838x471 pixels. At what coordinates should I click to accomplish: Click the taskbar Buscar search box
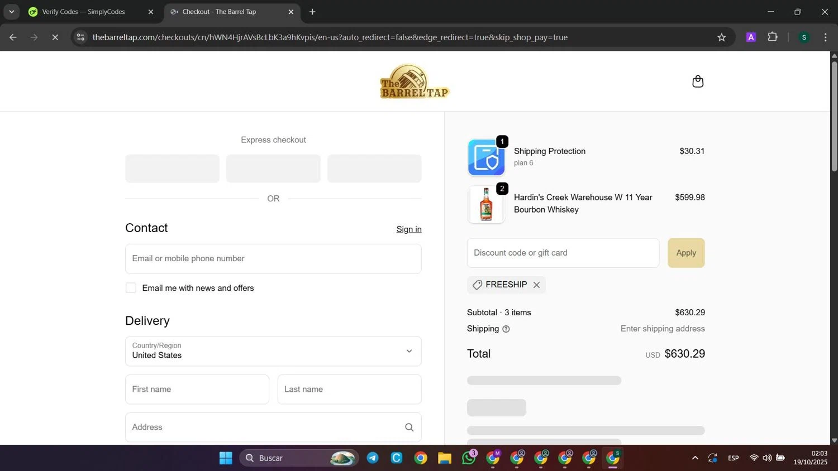299,458
